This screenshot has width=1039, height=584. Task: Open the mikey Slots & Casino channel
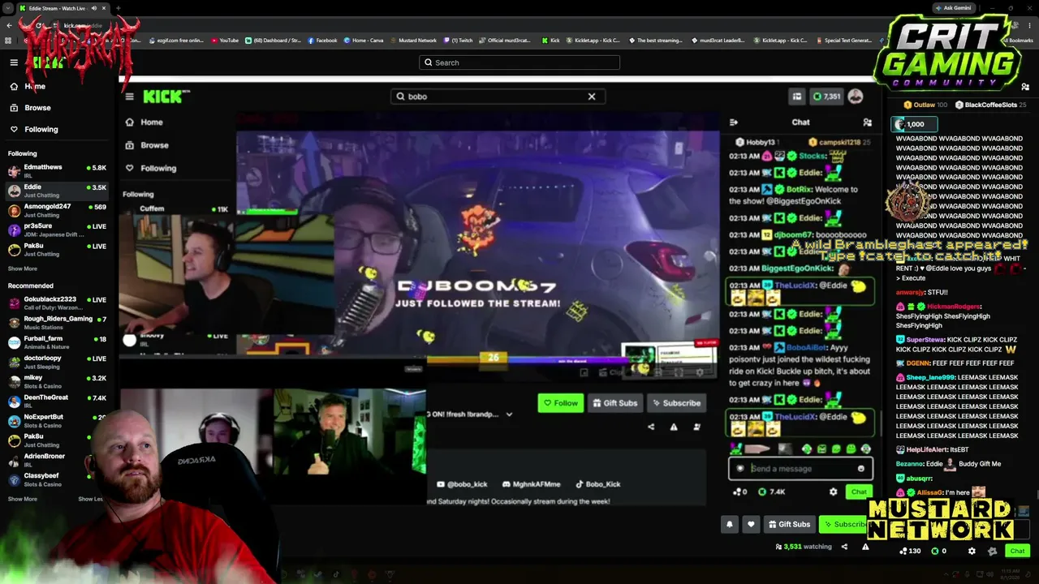[x=57, y=381]
